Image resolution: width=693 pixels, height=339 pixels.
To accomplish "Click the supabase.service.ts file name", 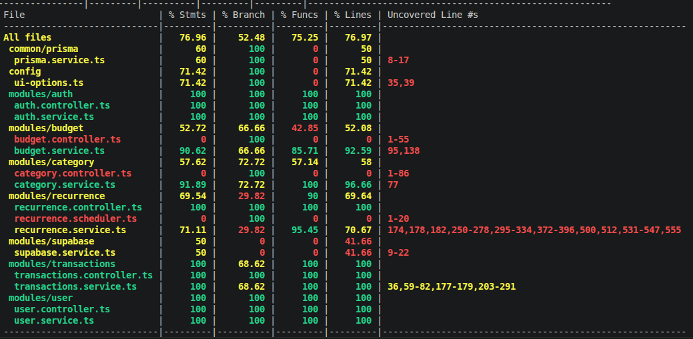I will point(65,252).
